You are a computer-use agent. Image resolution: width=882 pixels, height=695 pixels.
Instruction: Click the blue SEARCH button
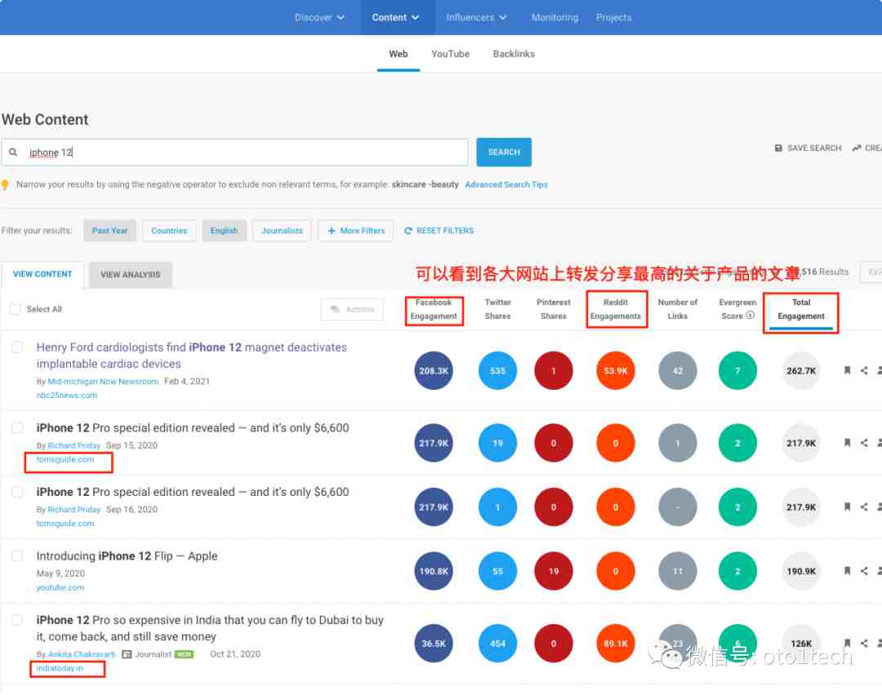[504, 153]
